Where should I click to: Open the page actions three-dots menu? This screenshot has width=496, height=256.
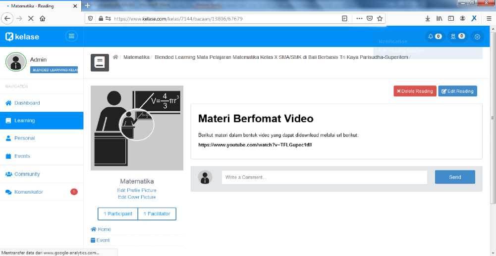pos(359,18)
